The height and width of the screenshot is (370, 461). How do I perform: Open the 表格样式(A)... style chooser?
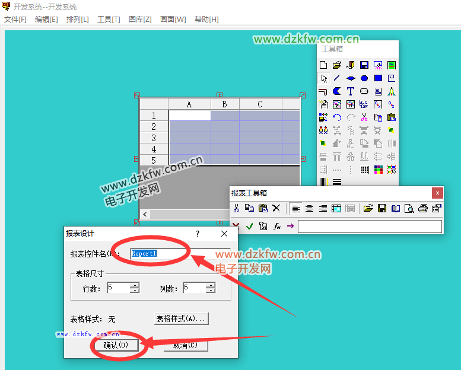pos(181,319)
